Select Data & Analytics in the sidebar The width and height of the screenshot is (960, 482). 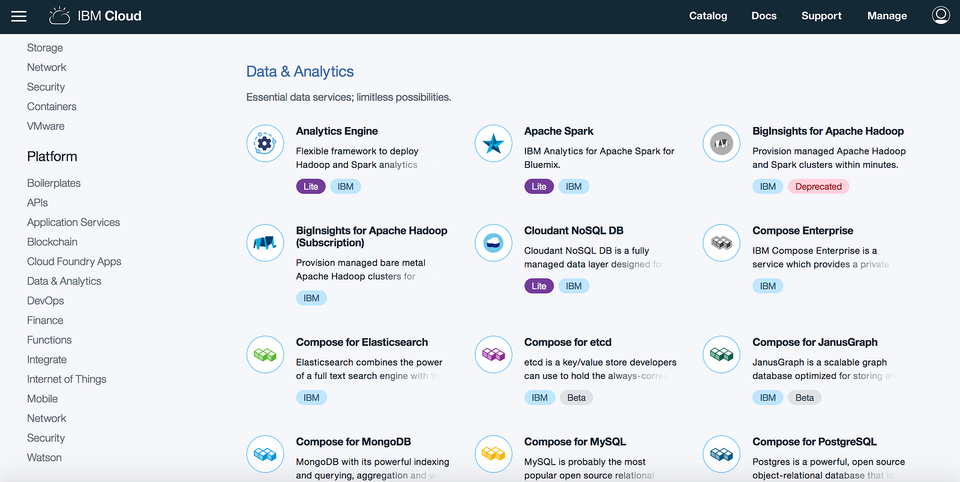coord(64,281)
